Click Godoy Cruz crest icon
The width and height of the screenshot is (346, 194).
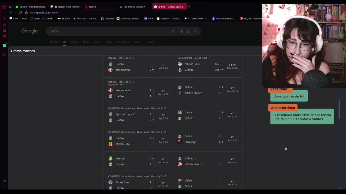110,182
